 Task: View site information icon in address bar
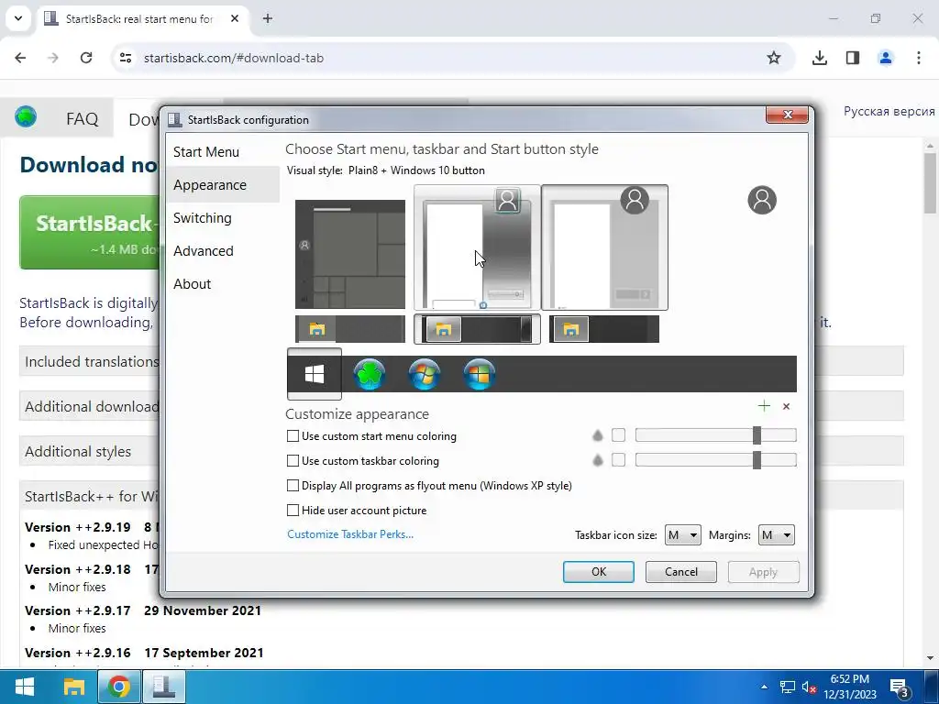125,58
